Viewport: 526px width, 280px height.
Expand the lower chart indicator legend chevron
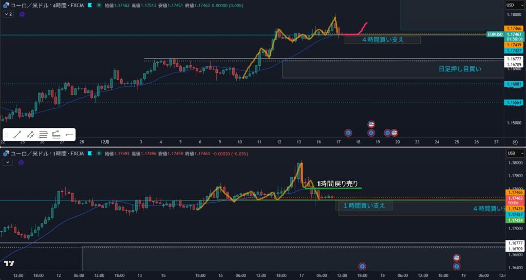pos(7,162)
